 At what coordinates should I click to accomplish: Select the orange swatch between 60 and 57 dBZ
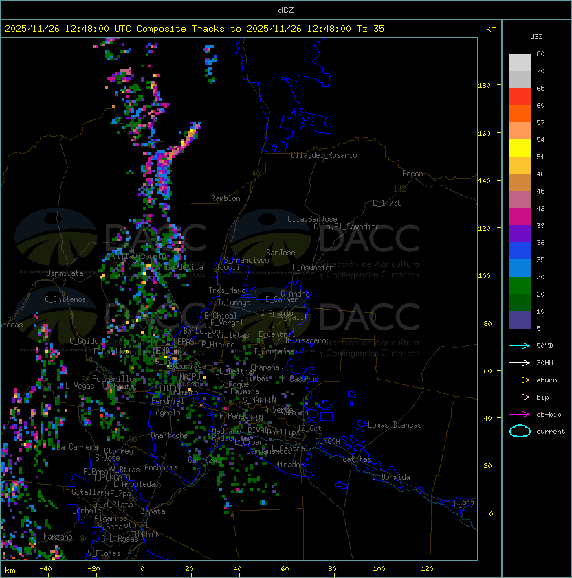[520, 114]
